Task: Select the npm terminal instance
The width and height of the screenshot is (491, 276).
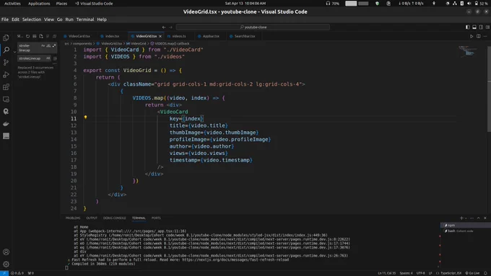Action: tap(465, 226)
